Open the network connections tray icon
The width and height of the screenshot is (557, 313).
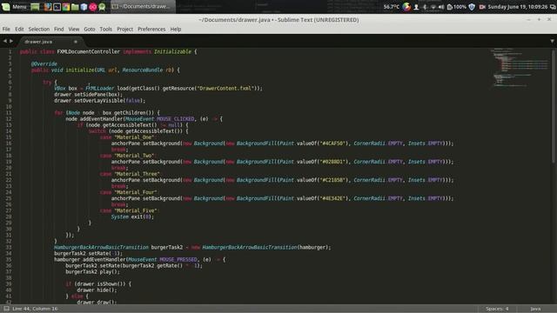pyautogui.click(x=433, y=7)
